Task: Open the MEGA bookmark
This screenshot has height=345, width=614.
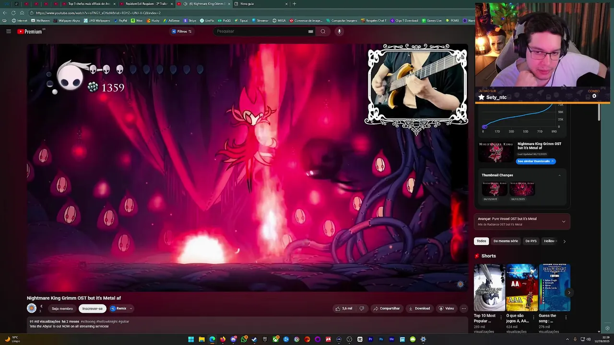Action: (279, 21)
